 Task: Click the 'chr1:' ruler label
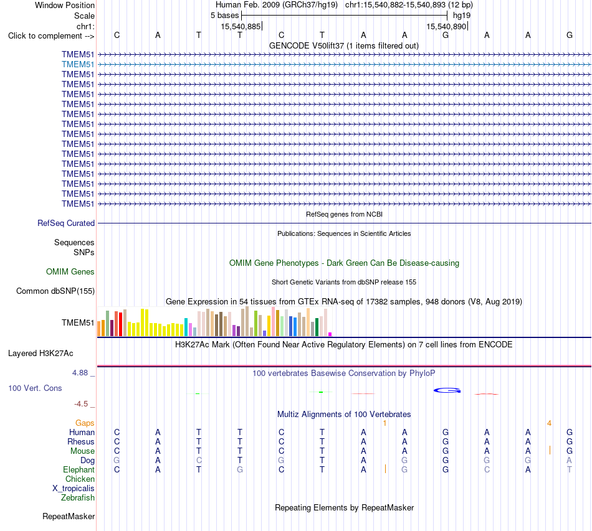click(x=85, y=26)
